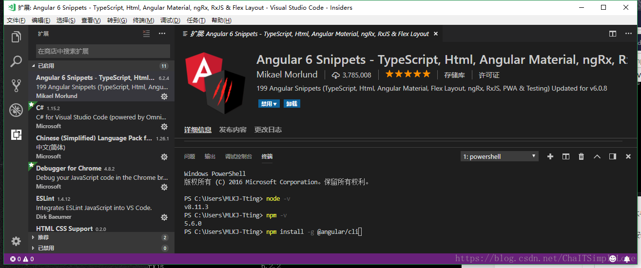Click the 卸载 (Uninstall) button
The height and width of the screenshot is (268, 641).
coord(292,104)
